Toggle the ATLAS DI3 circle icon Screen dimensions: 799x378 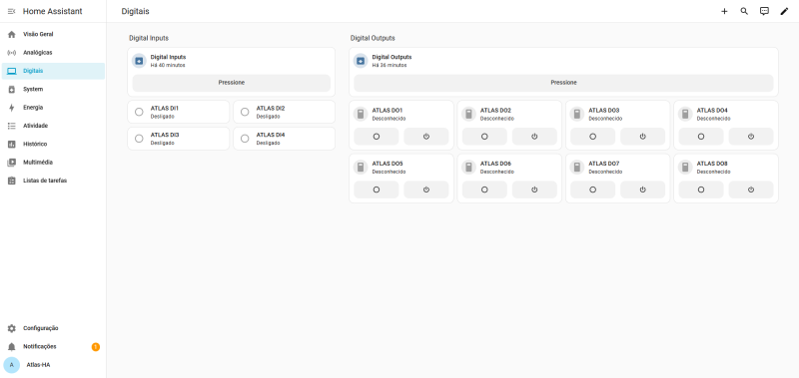pos(139,139)
